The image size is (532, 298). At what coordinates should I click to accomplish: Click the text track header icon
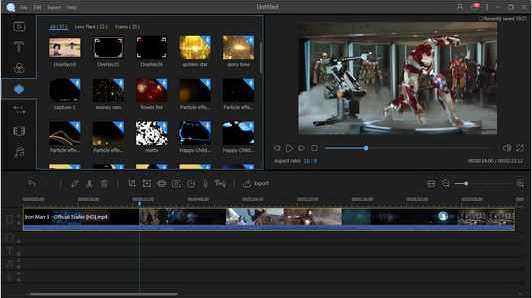point(9,251)
